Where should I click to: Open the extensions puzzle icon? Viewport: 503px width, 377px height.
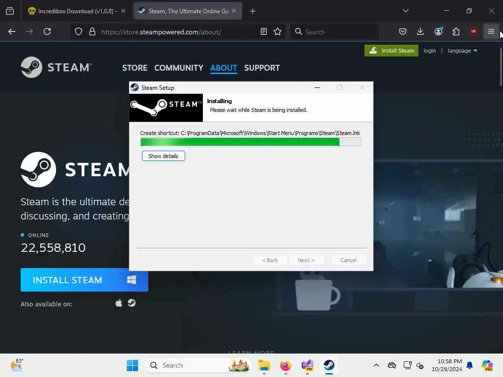point(456,31)
